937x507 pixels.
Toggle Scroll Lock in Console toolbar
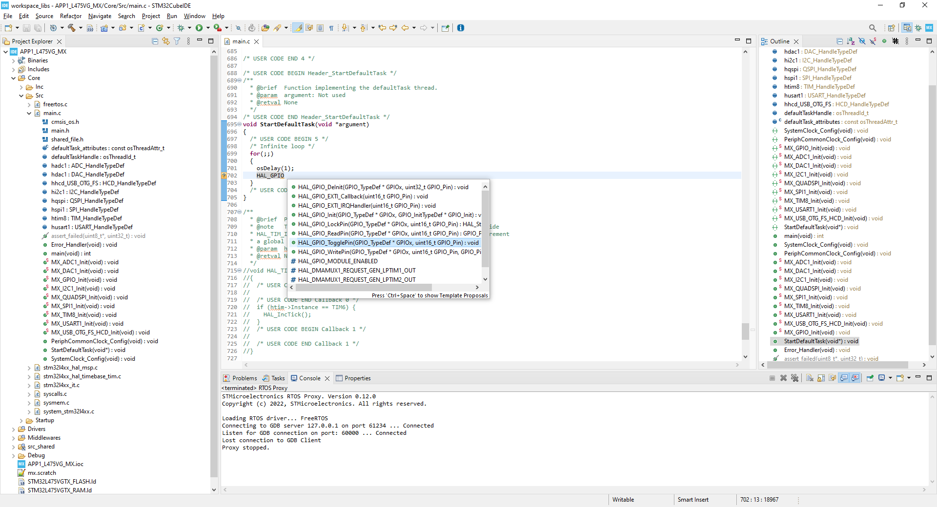[x=821, y=378]
